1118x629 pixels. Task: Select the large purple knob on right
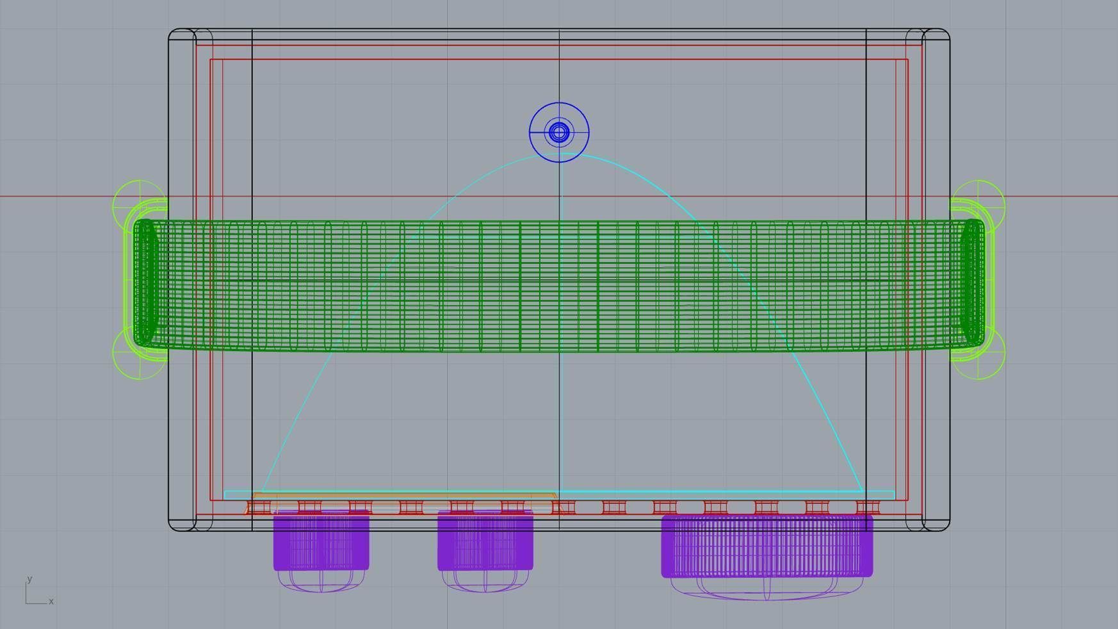tap(766, 557)
